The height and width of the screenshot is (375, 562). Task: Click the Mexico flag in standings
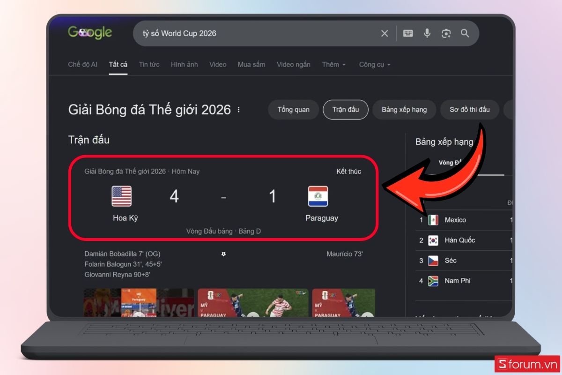pos(433,220)
